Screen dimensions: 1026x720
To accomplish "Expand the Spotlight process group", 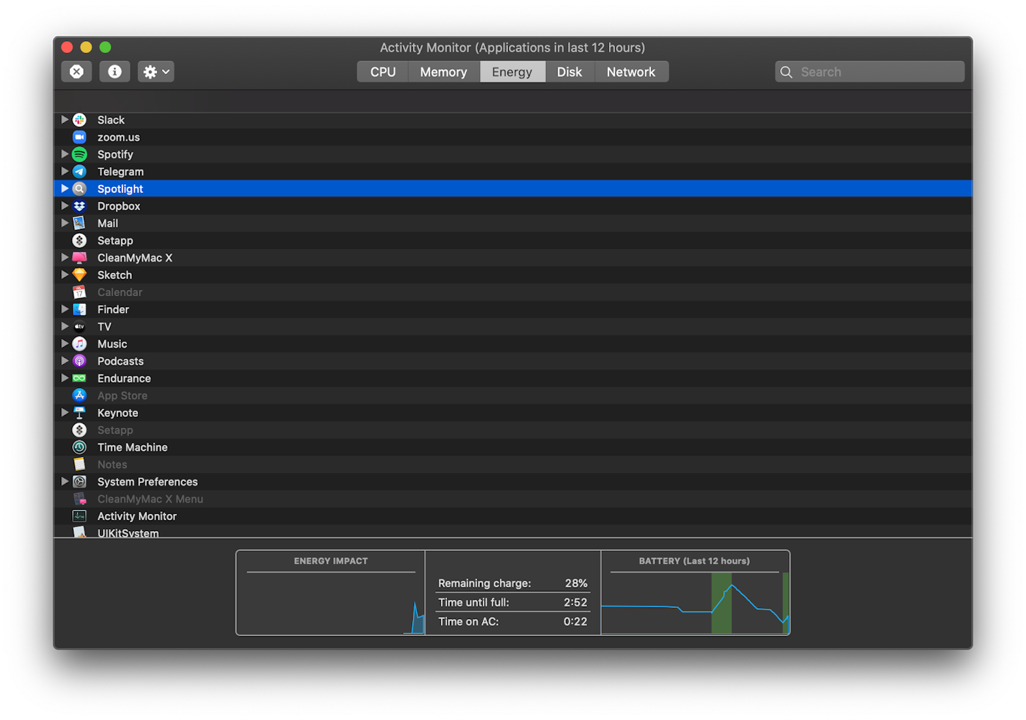I will pos(65,188).
